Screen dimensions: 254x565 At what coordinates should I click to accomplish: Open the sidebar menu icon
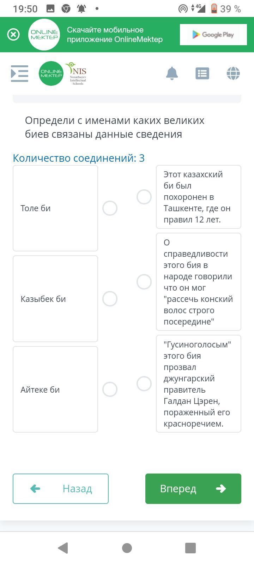click(20, 73)
